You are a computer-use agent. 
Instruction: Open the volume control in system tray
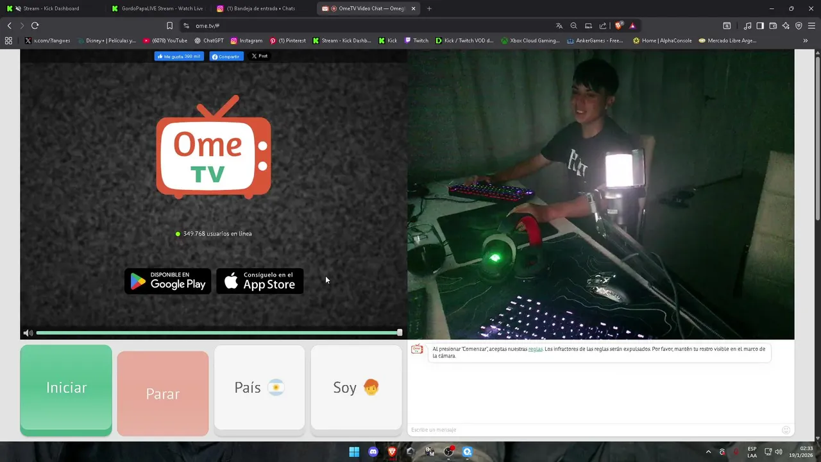click(778, 452)
